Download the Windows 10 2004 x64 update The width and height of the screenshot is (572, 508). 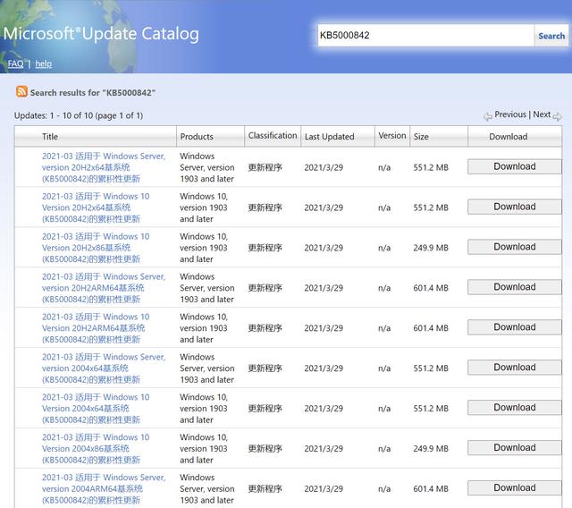[515, 408]
